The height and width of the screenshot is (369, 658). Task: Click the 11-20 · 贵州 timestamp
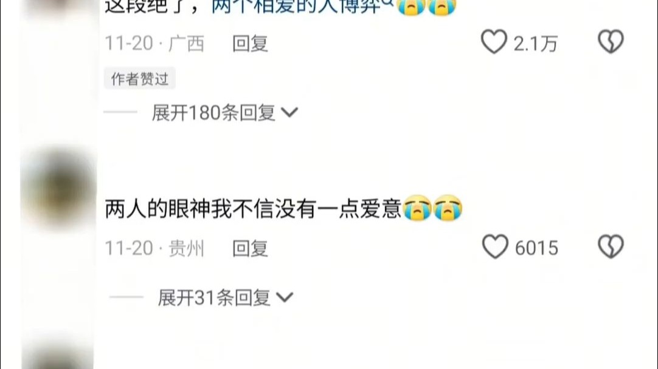tap(154, 248)
